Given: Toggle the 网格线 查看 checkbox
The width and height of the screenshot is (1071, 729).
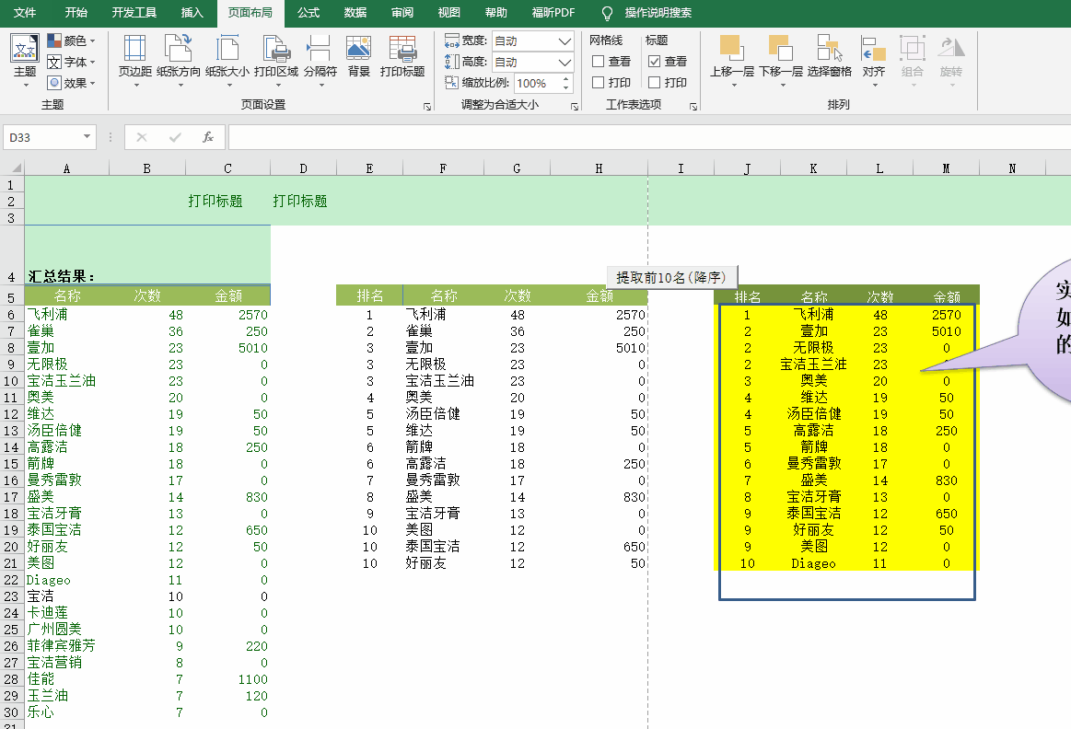Looking at the screenshot, I should [599, 62].
